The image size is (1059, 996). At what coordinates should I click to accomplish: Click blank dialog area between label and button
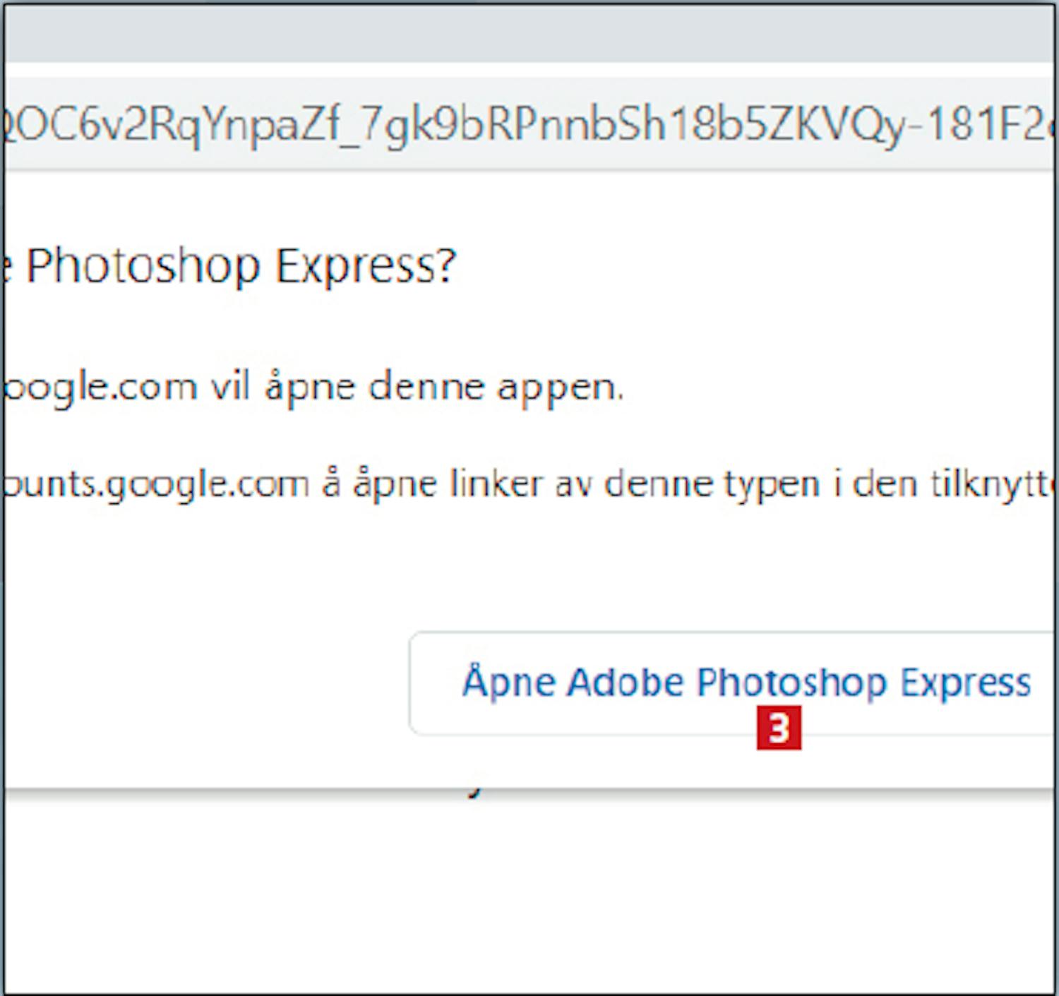point(529,565)
